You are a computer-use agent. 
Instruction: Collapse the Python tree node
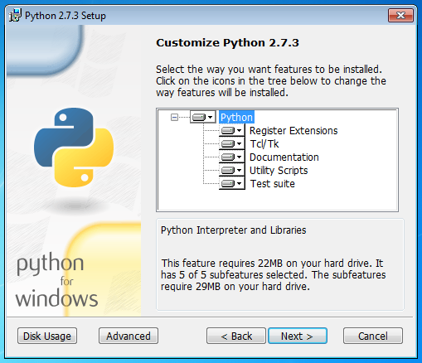click(x=174, y=118)
